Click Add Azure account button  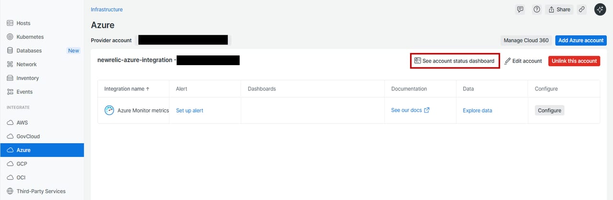[580, 41]
